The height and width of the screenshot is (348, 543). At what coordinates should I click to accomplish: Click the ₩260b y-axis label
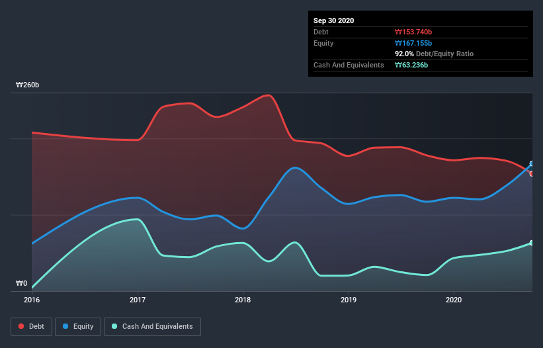[x=27, y=85]
